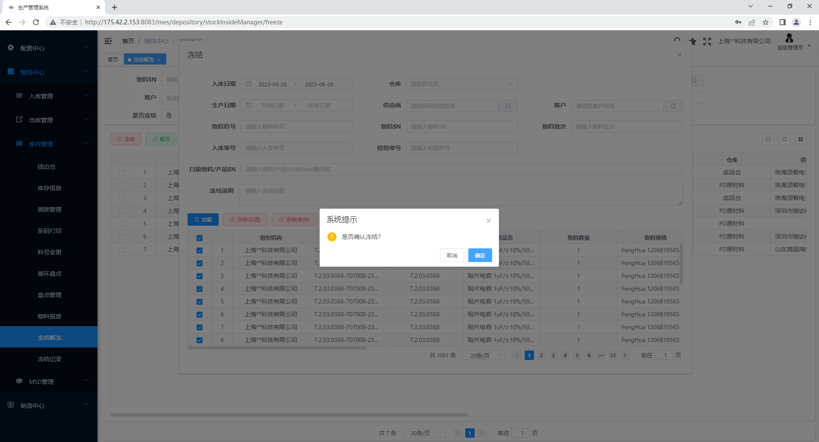Uncheck row 6 checkbox in dialog table

[x=200, y=315]
